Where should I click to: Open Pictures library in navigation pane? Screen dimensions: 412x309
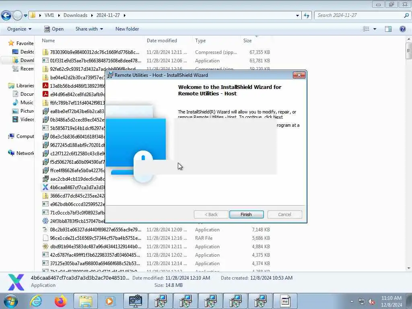23,111
